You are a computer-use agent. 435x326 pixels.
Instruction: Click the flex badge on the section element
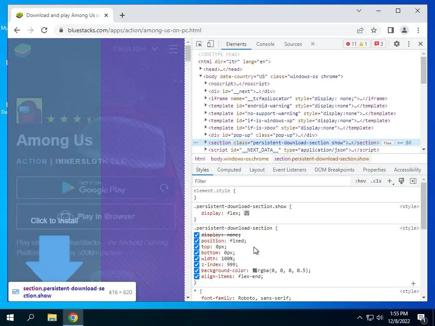387,143
